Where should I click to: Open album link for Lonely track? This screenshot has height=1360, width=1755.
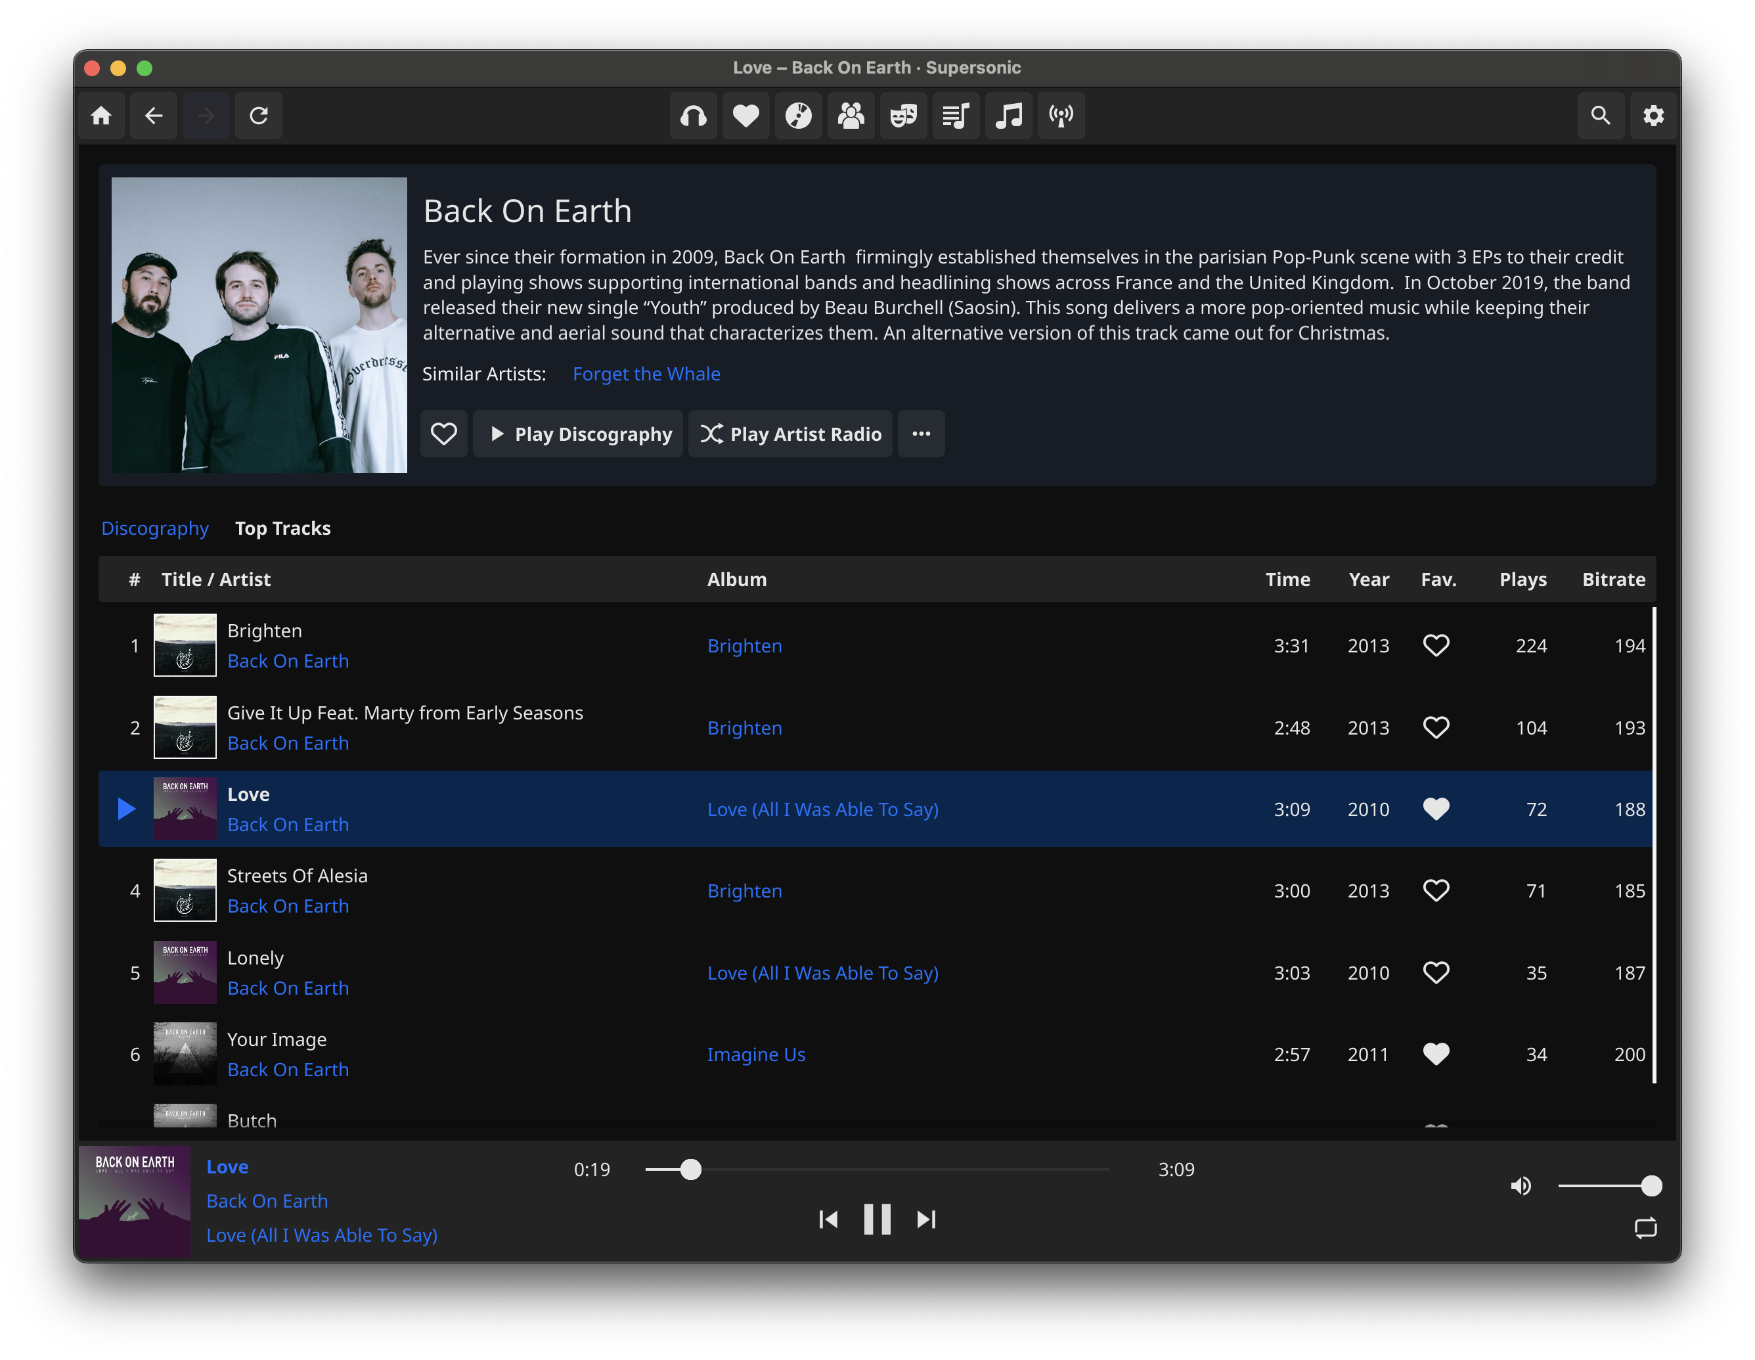[x=823, y=972]
